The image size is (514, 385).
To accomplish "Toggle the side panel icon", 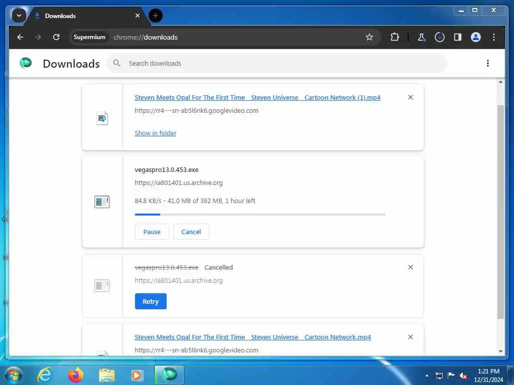I will point(458,37).
